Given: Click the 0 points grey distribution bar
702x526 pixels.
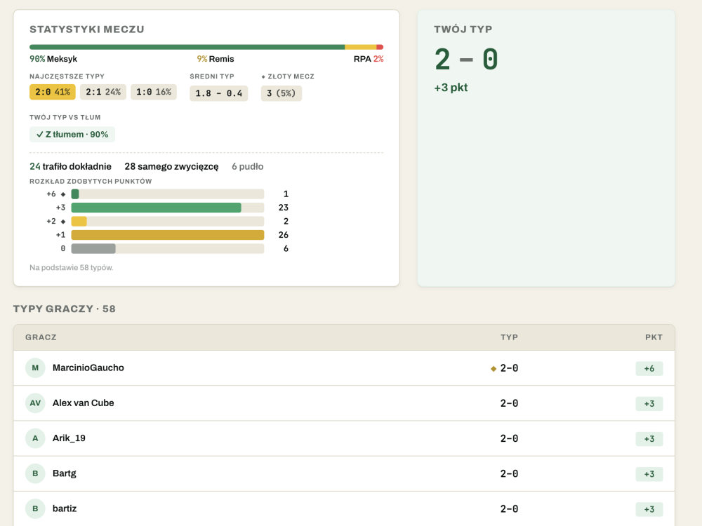Looking at the screenshot, I should pos(93,249).
